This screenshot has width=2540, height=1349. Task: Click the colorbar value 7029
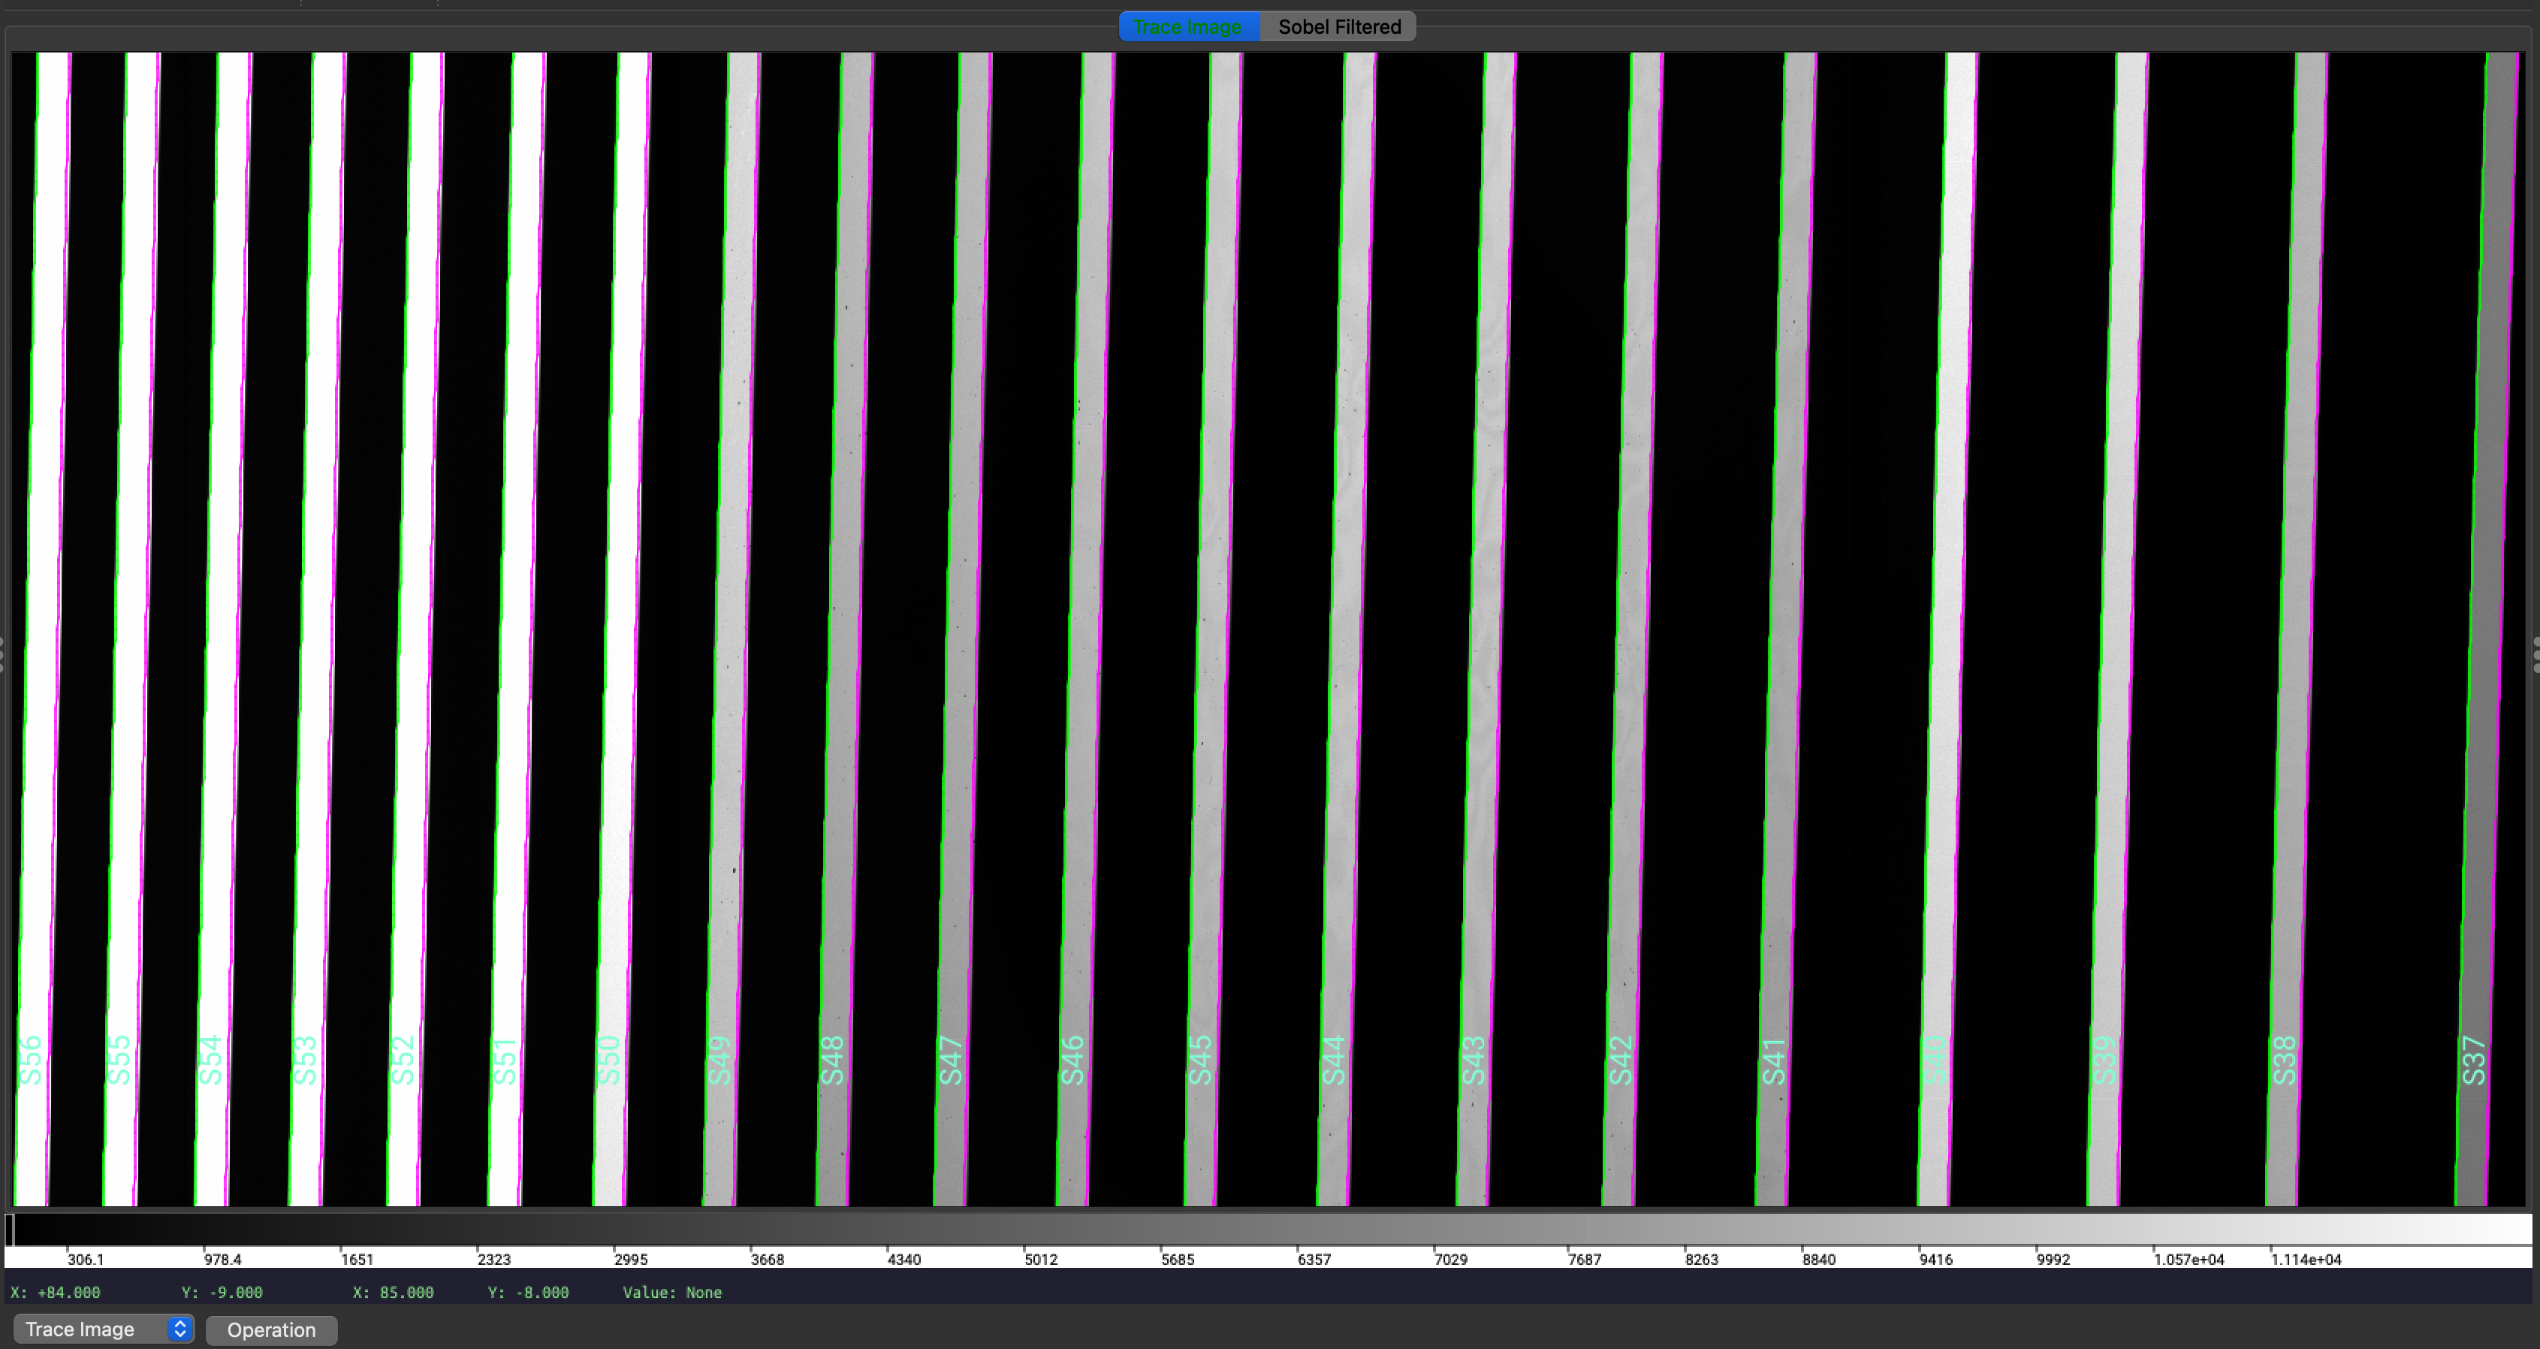click(x=1450, y=1260)
